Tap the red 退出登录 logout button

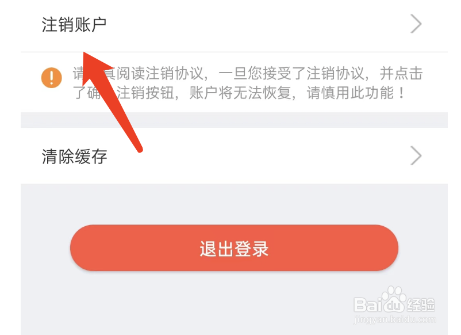234,248
